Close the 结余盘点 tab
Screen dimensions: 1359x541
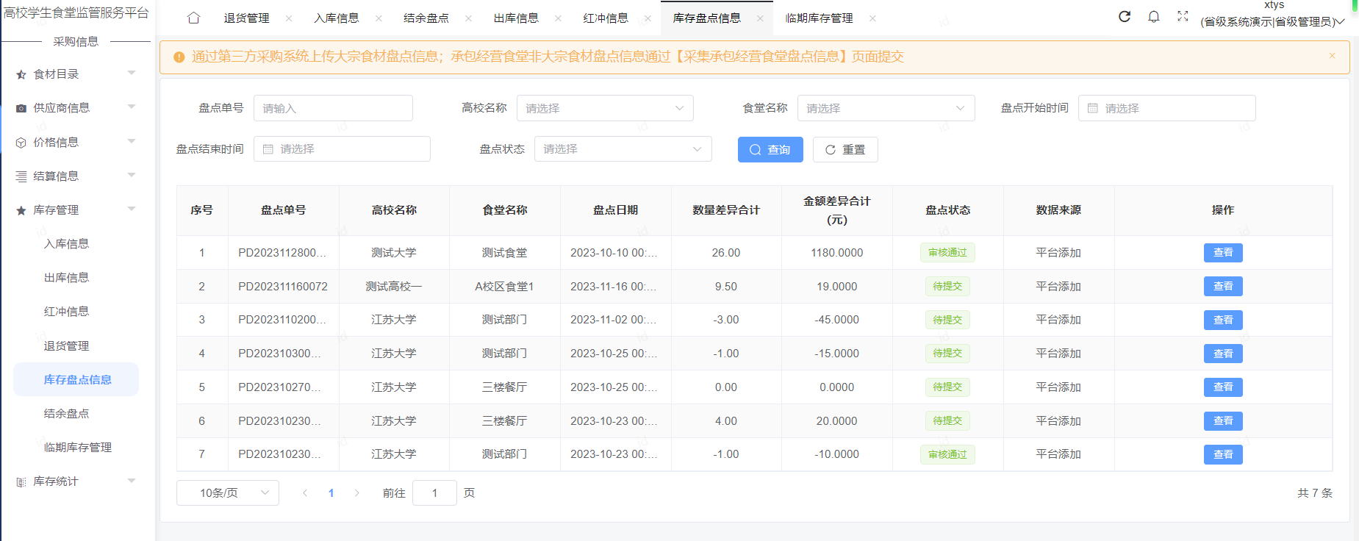click(468, 18)
